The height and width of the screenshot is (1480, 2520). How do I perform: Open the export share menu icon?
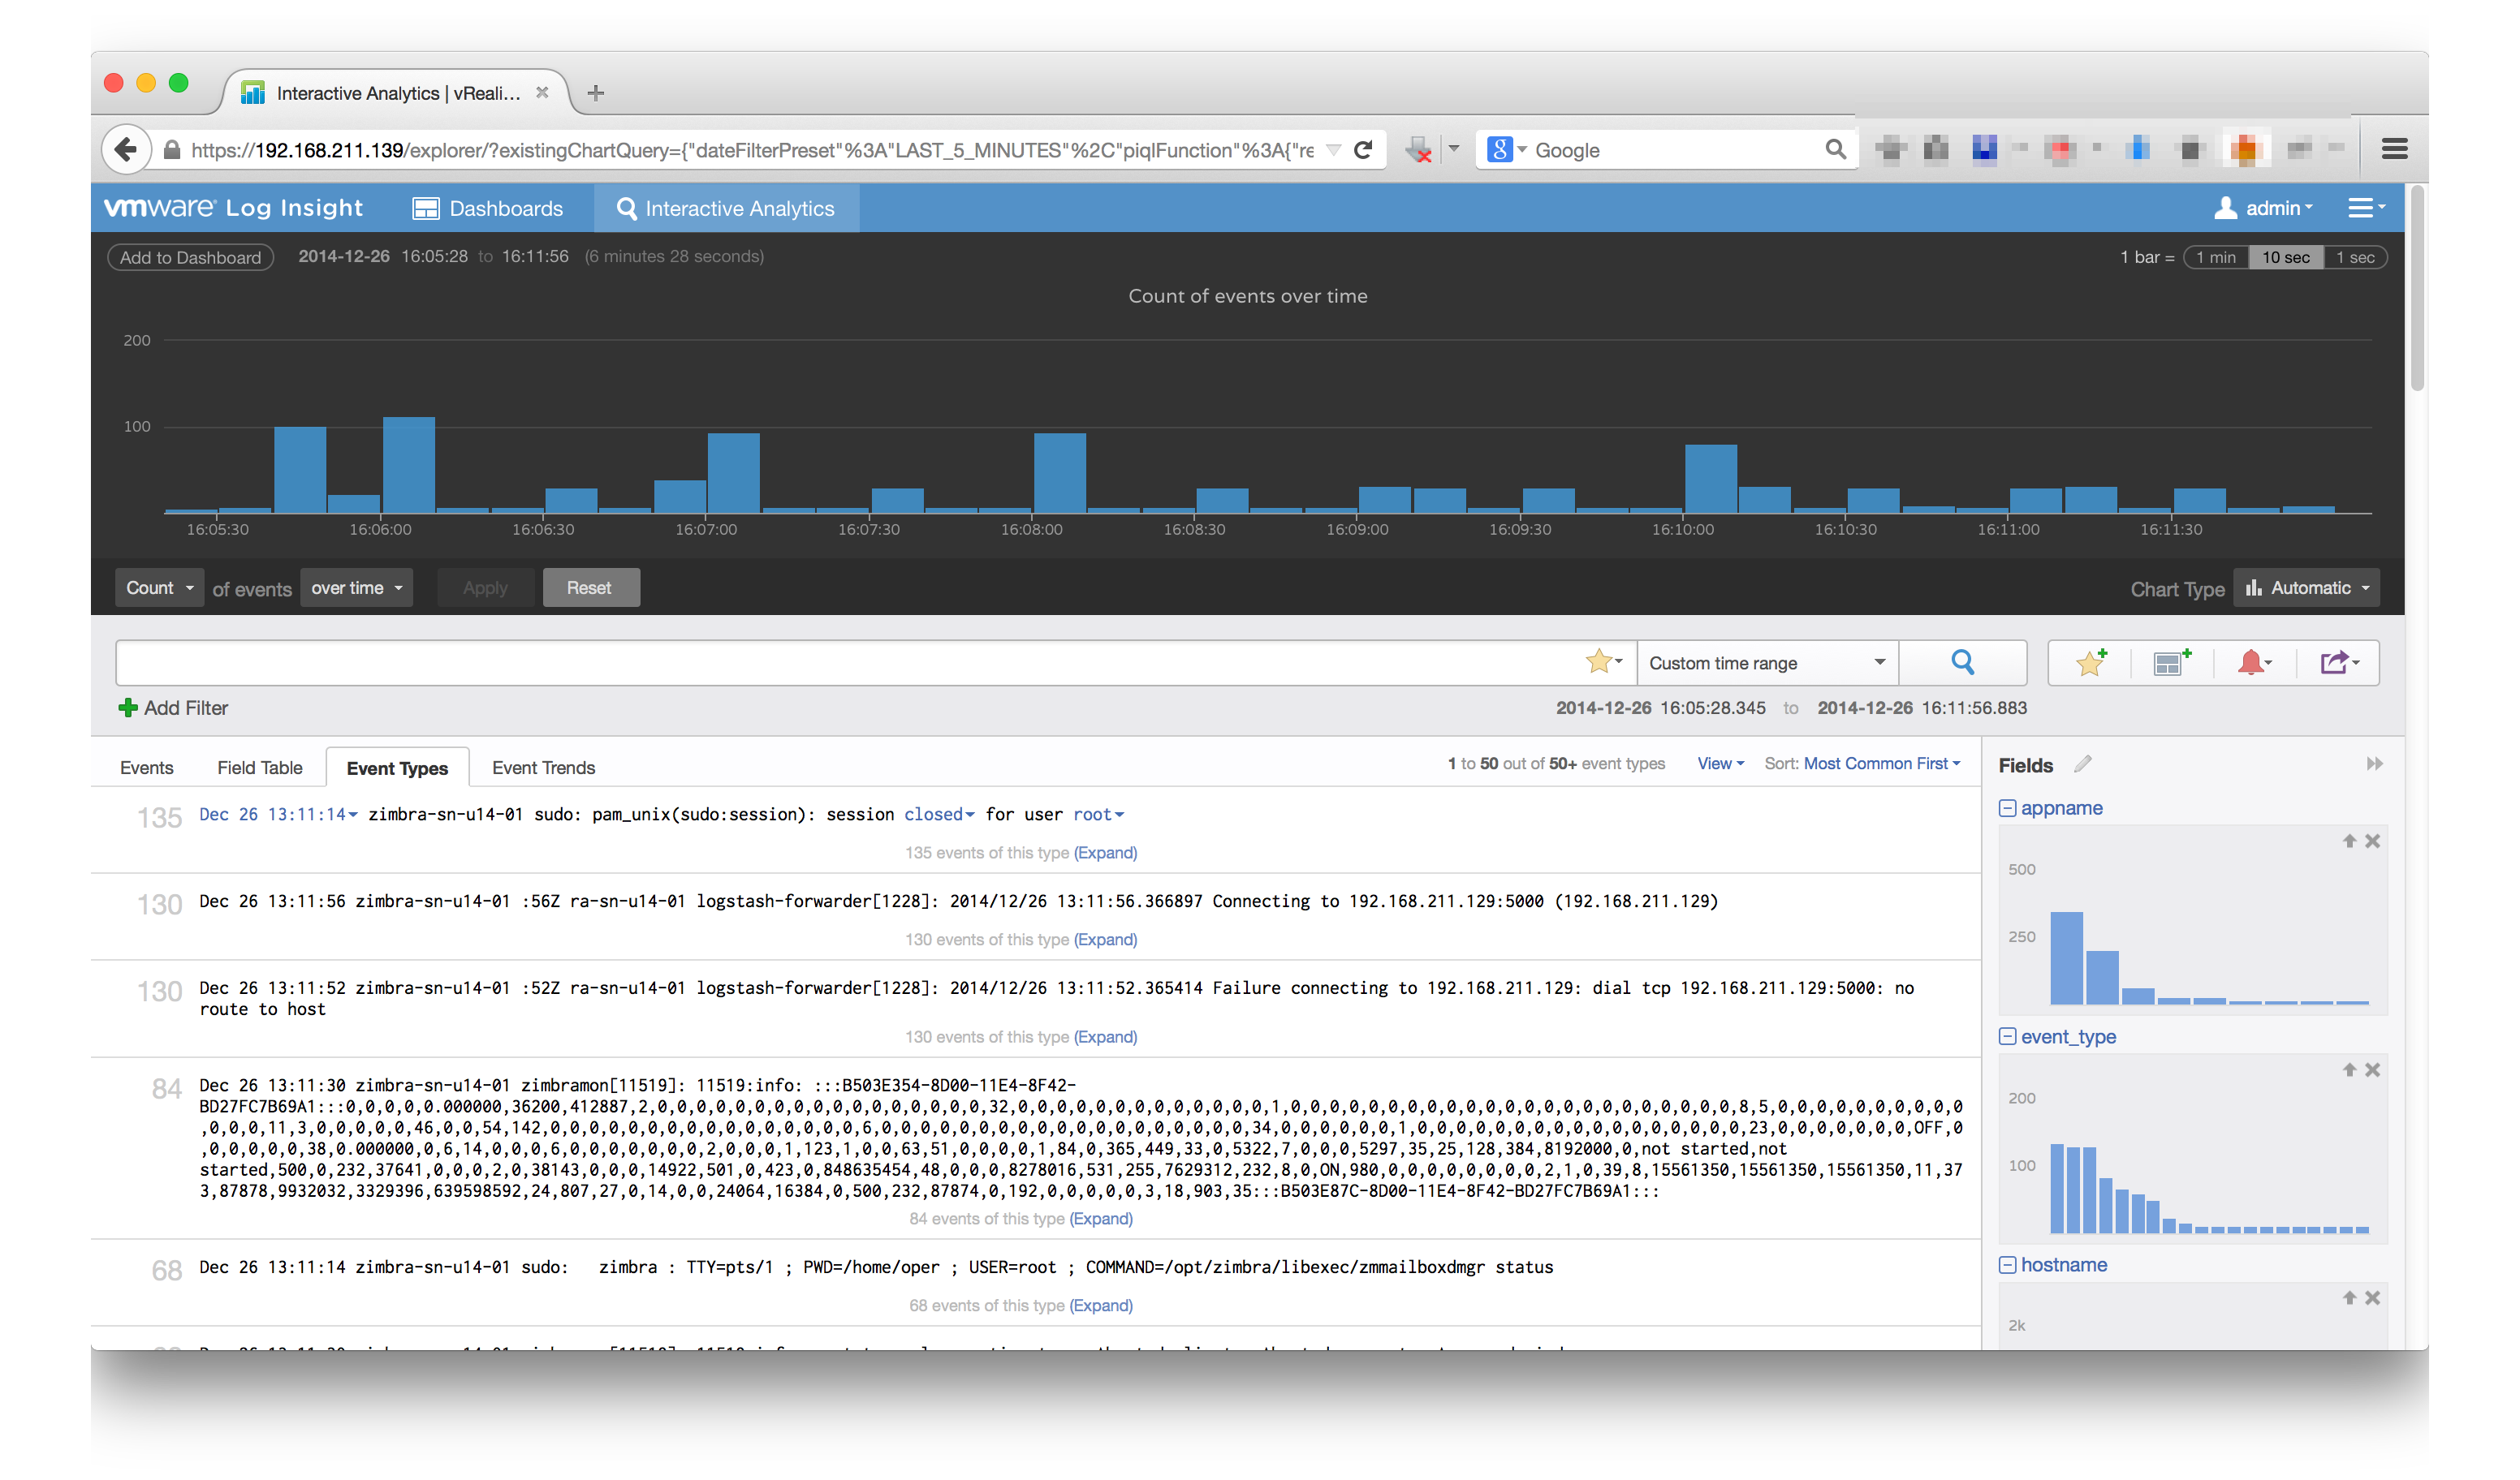pyautogui.click(x=2339, y=663)
